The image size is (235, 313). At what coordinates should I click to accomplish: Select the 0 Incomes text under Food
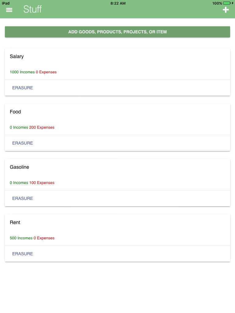click(19, 127)
